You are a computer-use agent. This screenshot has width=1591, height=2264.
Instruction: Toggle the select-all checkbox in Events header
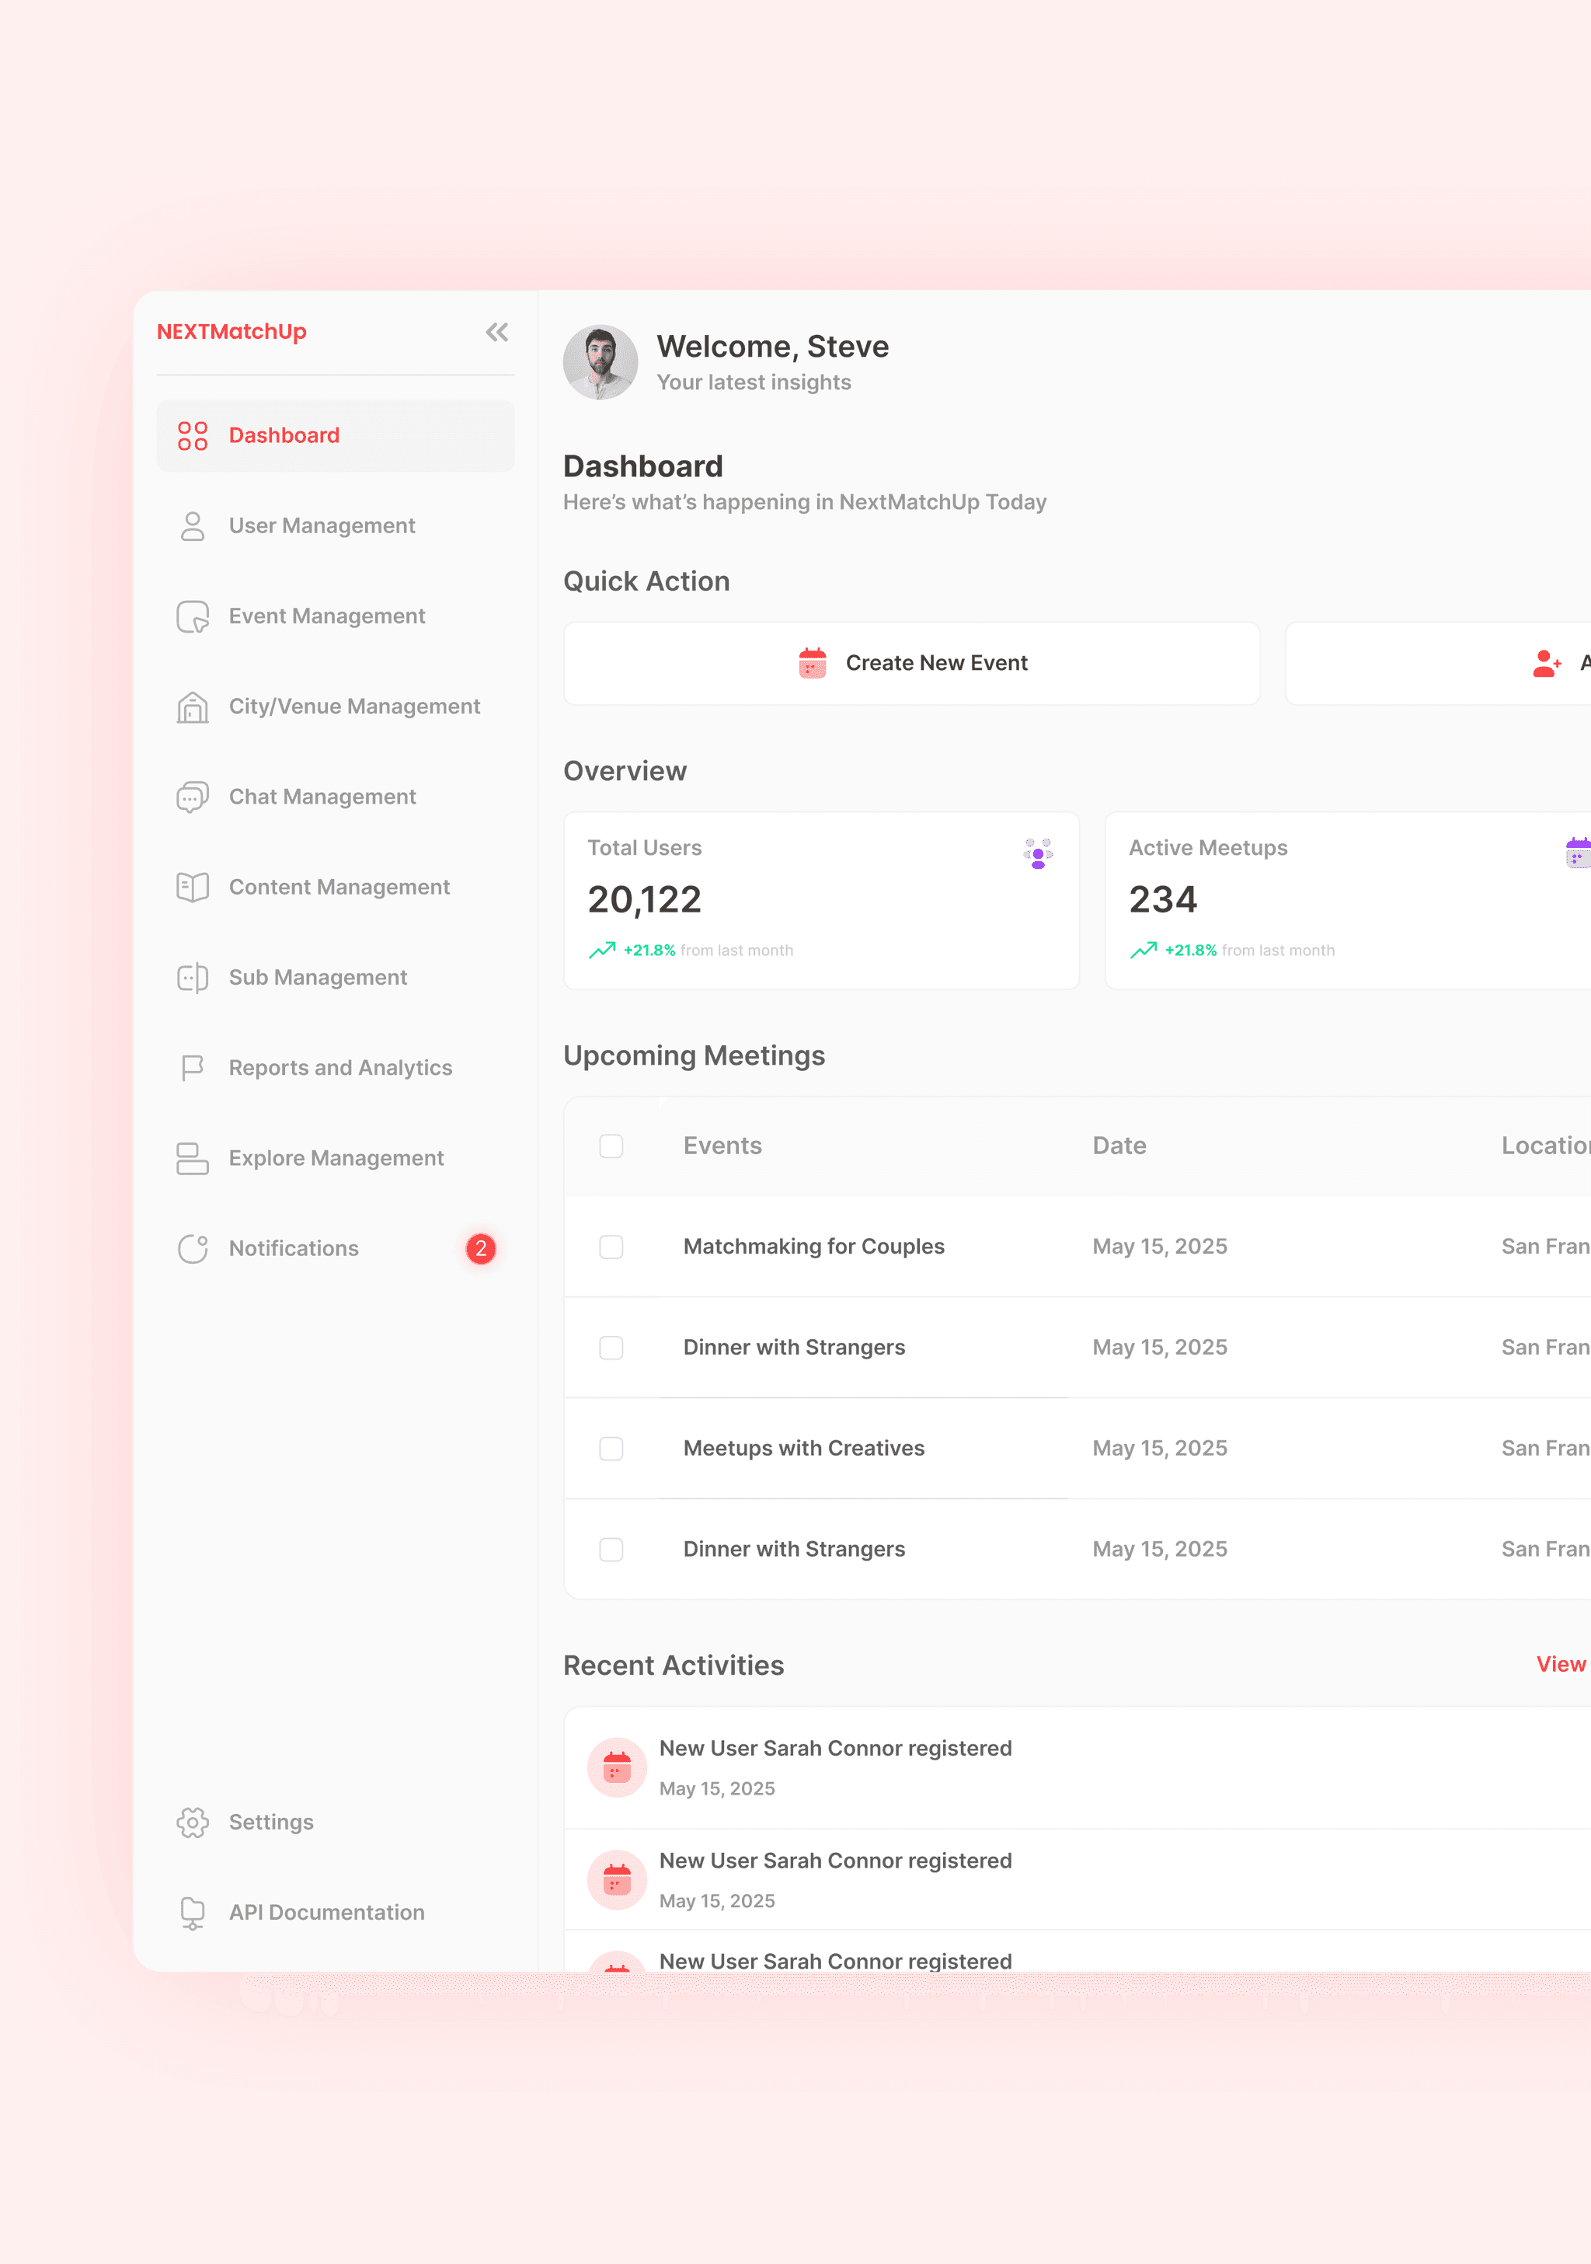611,1146
